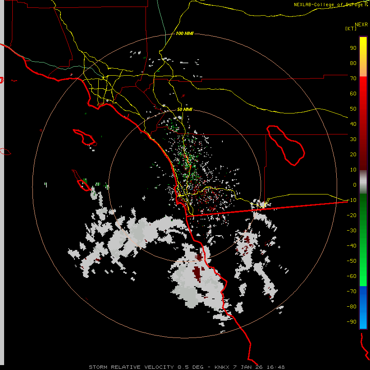Click the blue bottom band of color bar
Screen dimensions: 370x370
[363, 308]
